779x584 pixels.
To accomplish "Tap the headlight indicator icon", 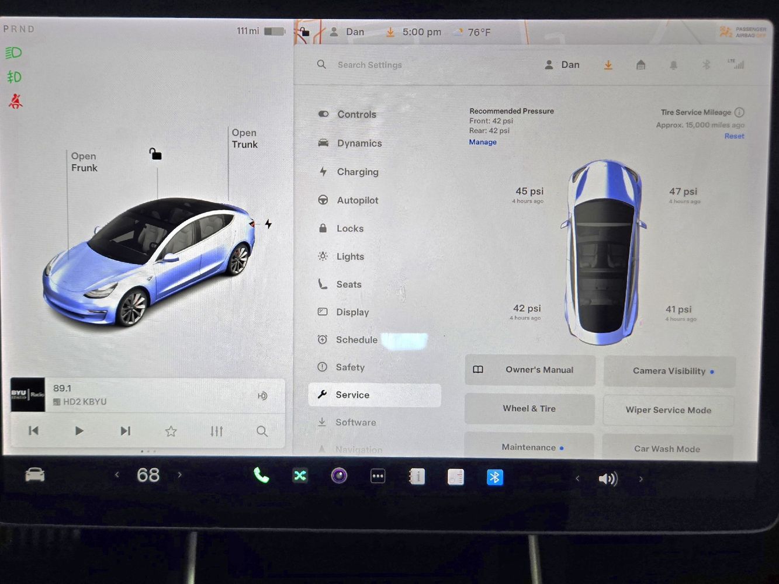I will coord(14,53).
